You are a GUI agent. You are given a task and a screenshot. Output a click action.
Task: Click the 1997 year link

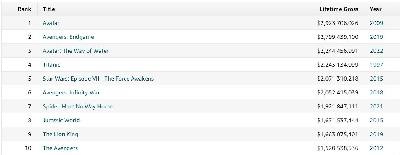pyautogui.click(x=376, y=65)
